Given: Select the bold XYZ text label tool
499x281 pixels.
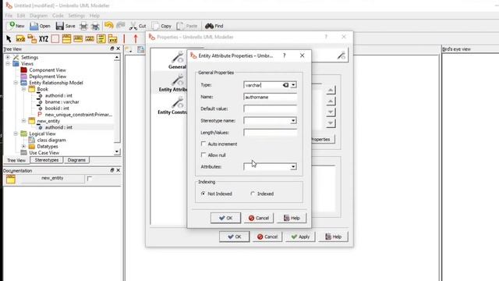Looking at the screenshot, I should point(44,39).
